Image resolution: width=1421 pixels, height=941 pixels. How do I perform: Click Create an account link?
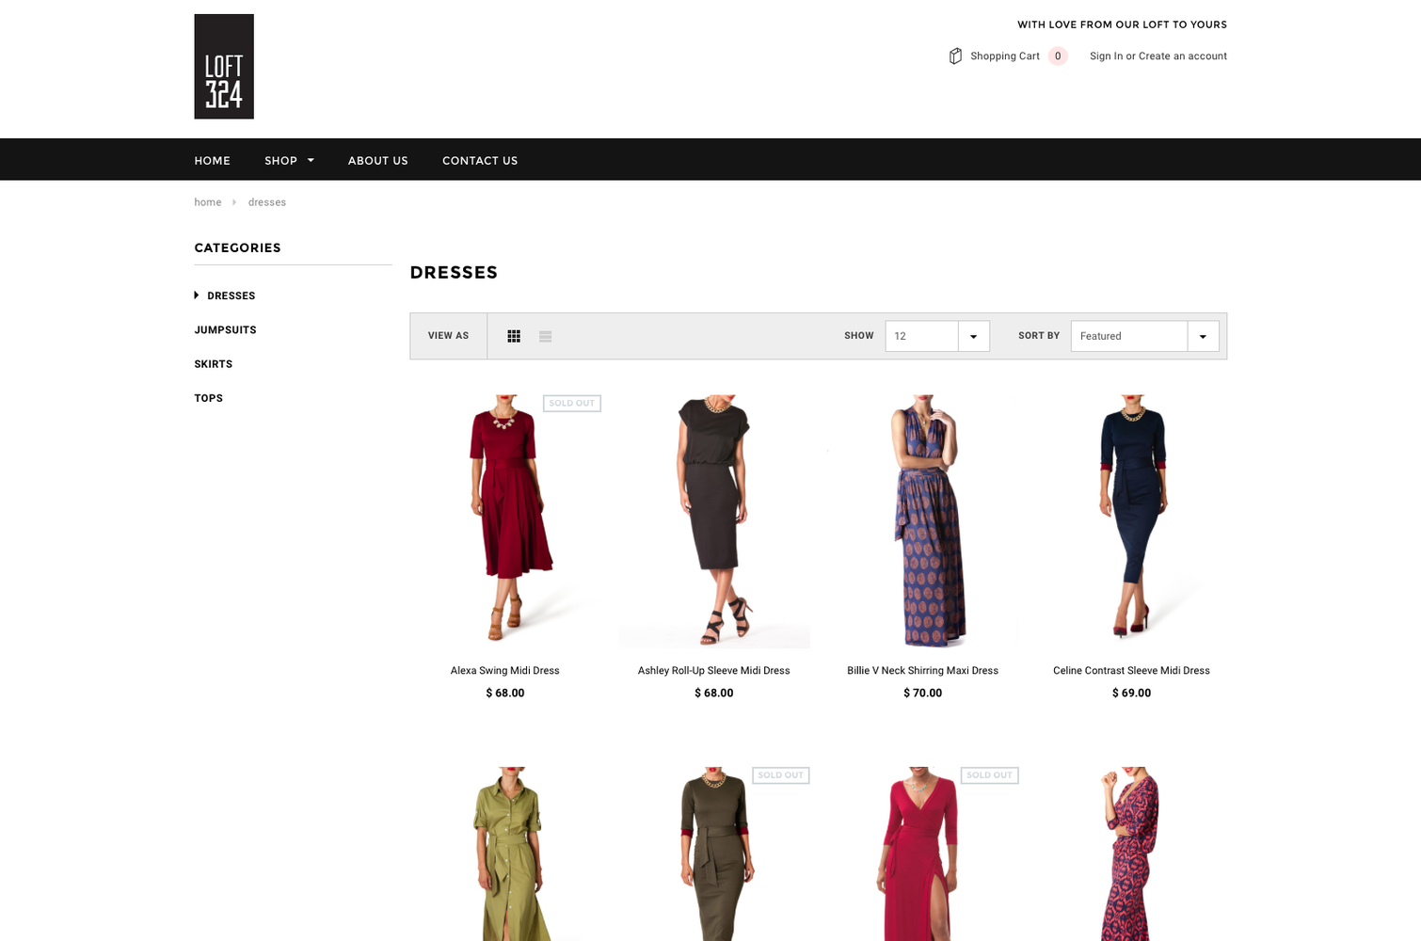point(1183,56)
